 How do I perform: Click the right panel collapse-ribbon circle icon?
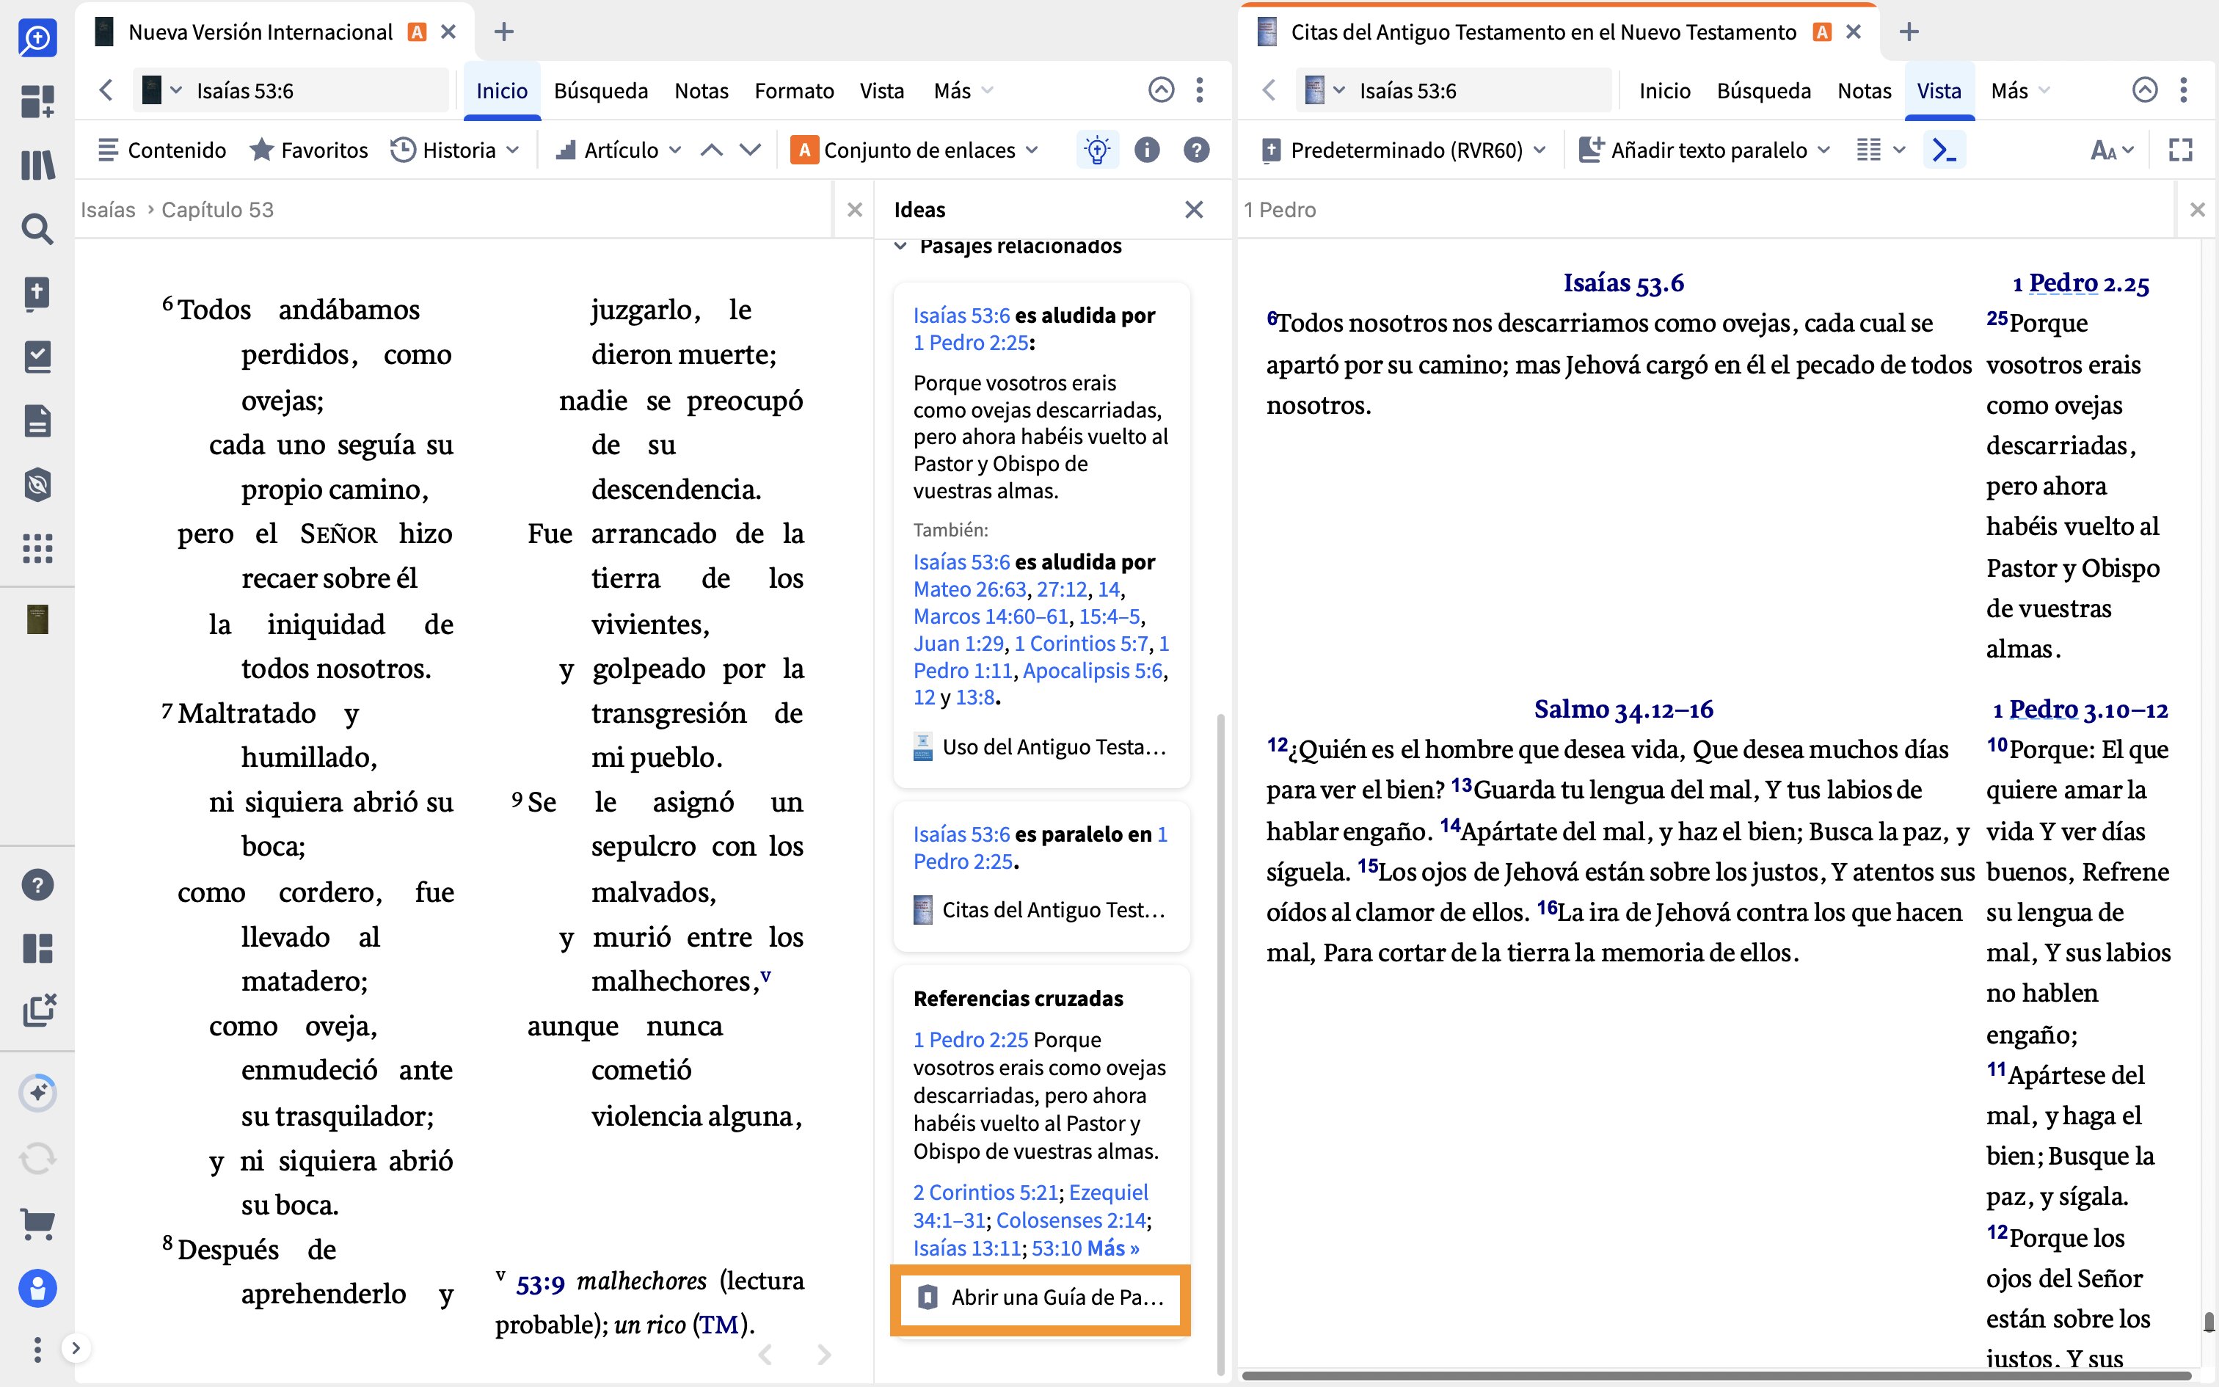pyautogui.click(x=2144, y=90)
